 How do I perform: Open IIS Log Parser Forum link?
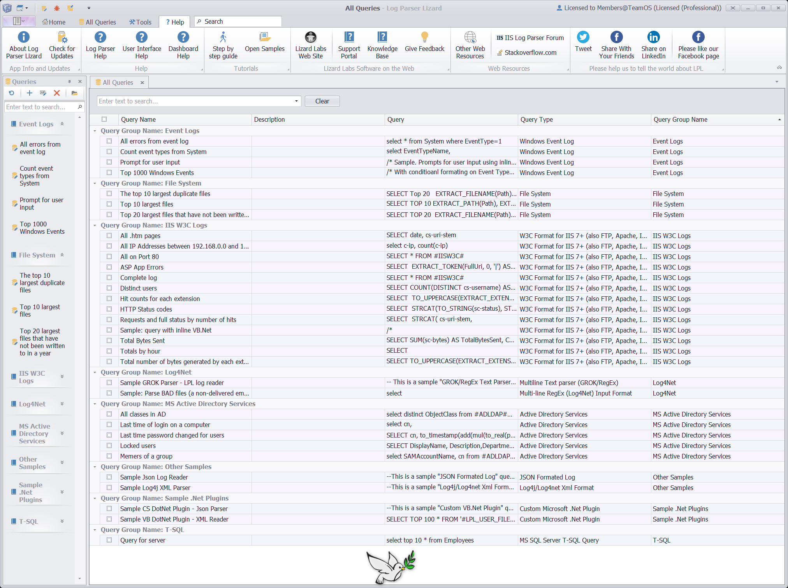pyautogui.click(x=530, y=38)
